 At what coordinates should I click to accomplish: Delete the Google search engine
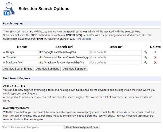click(155, 52)
